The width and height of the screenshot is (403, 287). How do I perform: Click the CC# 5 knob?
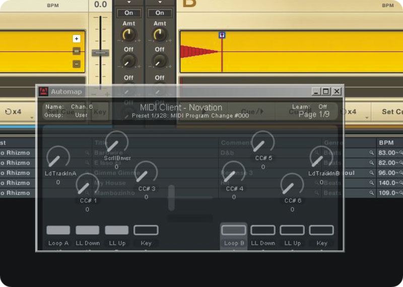[262, 143]
